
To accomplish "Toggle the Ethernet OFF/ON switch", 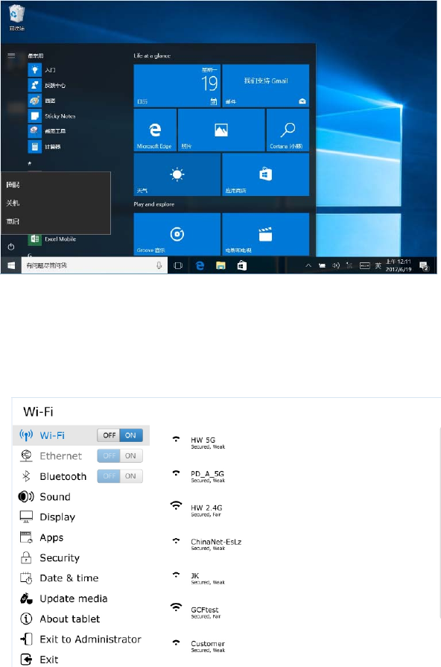I will tap(120, 455).
